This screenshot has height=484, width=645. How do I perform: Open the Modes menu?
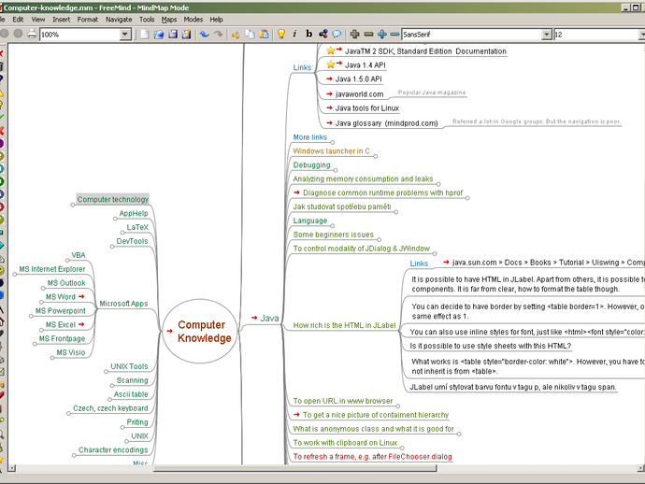coord(193,20)
